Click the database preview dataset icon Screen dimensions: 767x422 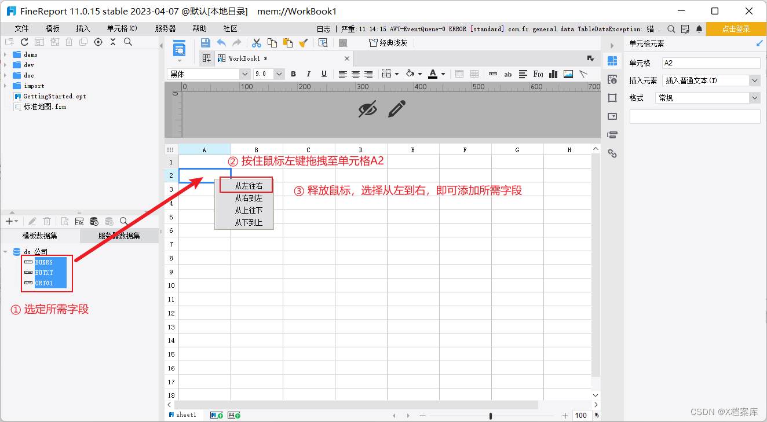tap(94, 221)
